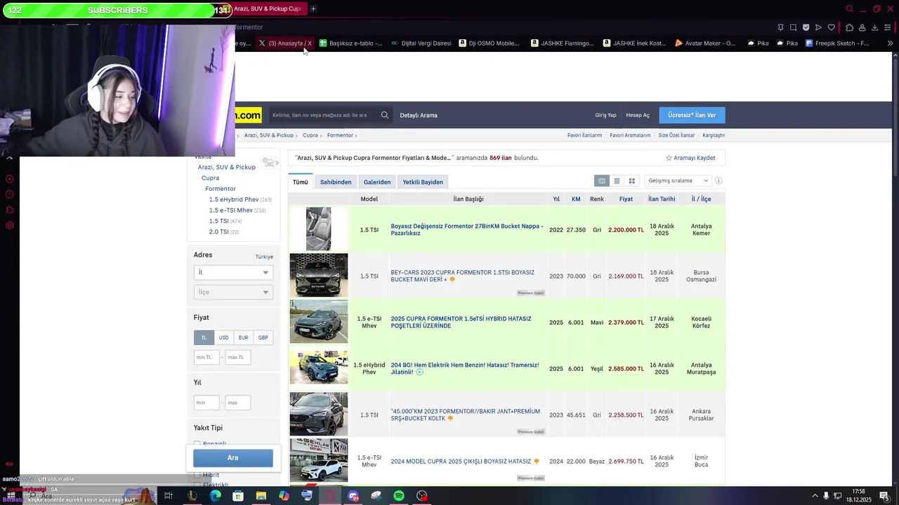This screenshot has height=505, width=899.
Task: Open new browser tab with plus icon
Action: tap(313, 9)
